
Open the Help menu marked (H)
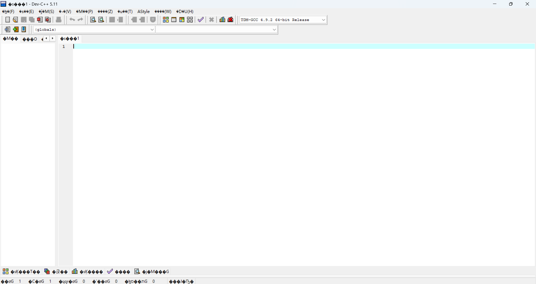tap(185, 11)
